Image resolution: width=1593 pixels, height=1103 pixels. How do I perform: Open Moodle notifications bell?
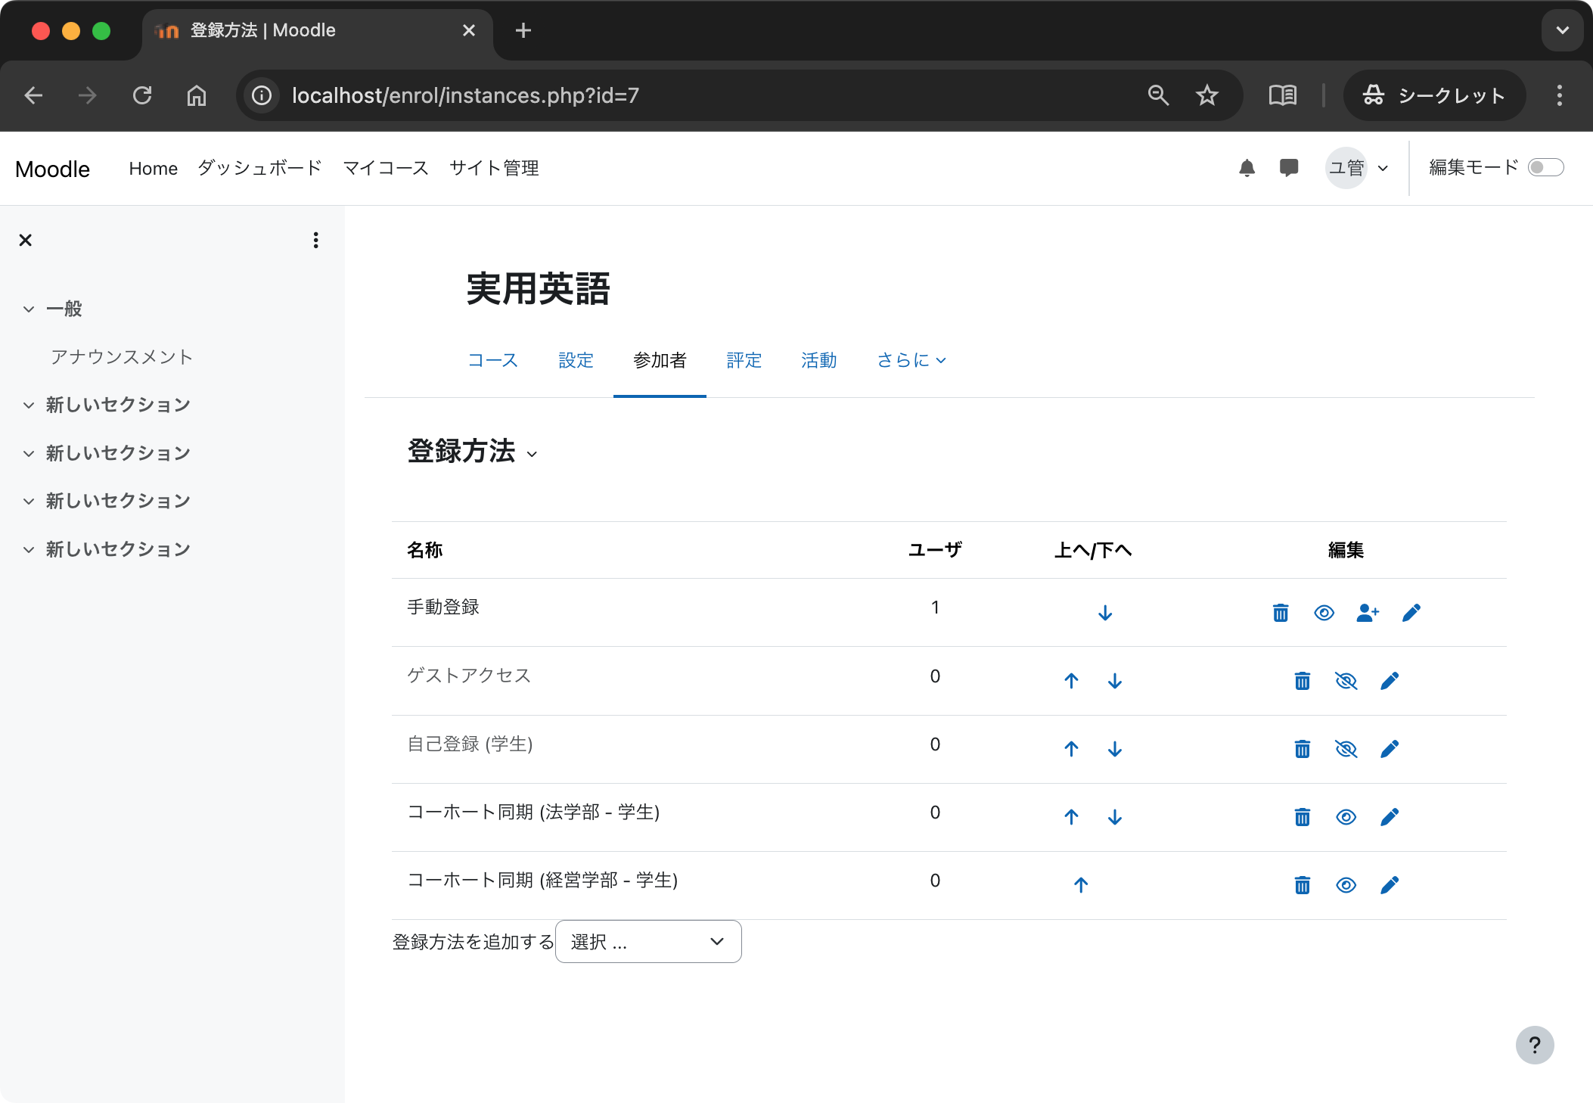1247,168
